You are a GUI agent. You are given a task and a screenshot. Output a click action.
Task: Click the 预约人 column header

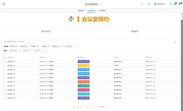coord(116,57)
